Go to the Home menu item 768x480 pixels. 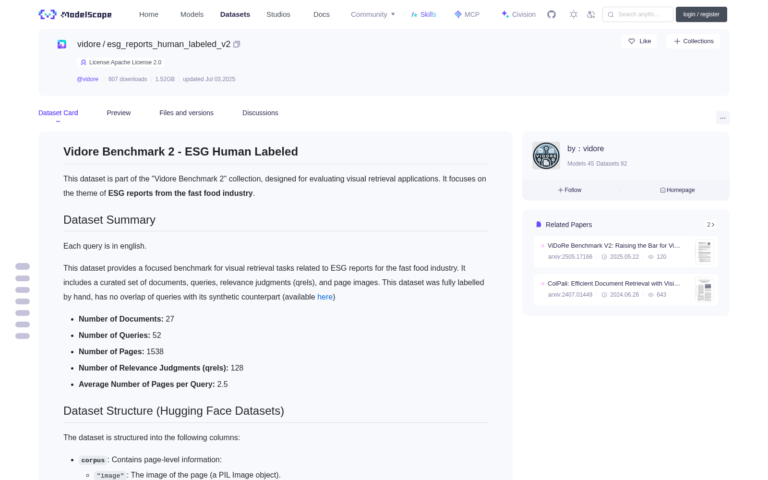(149, 14)
